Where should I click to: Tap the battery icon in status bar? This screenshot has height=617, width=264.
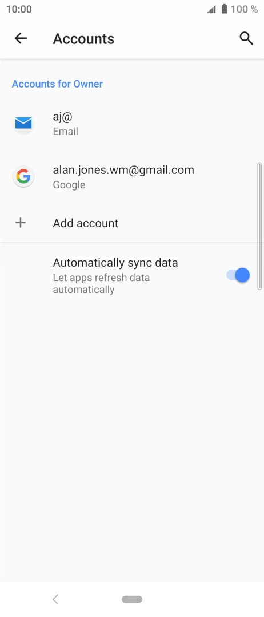225,9
